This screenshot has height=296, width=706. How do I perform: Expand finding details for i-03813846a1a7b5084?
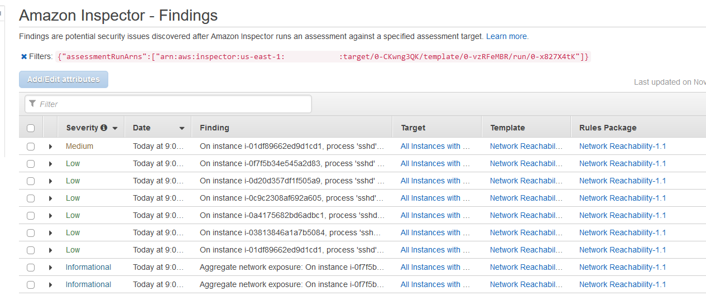coord(50,233)
